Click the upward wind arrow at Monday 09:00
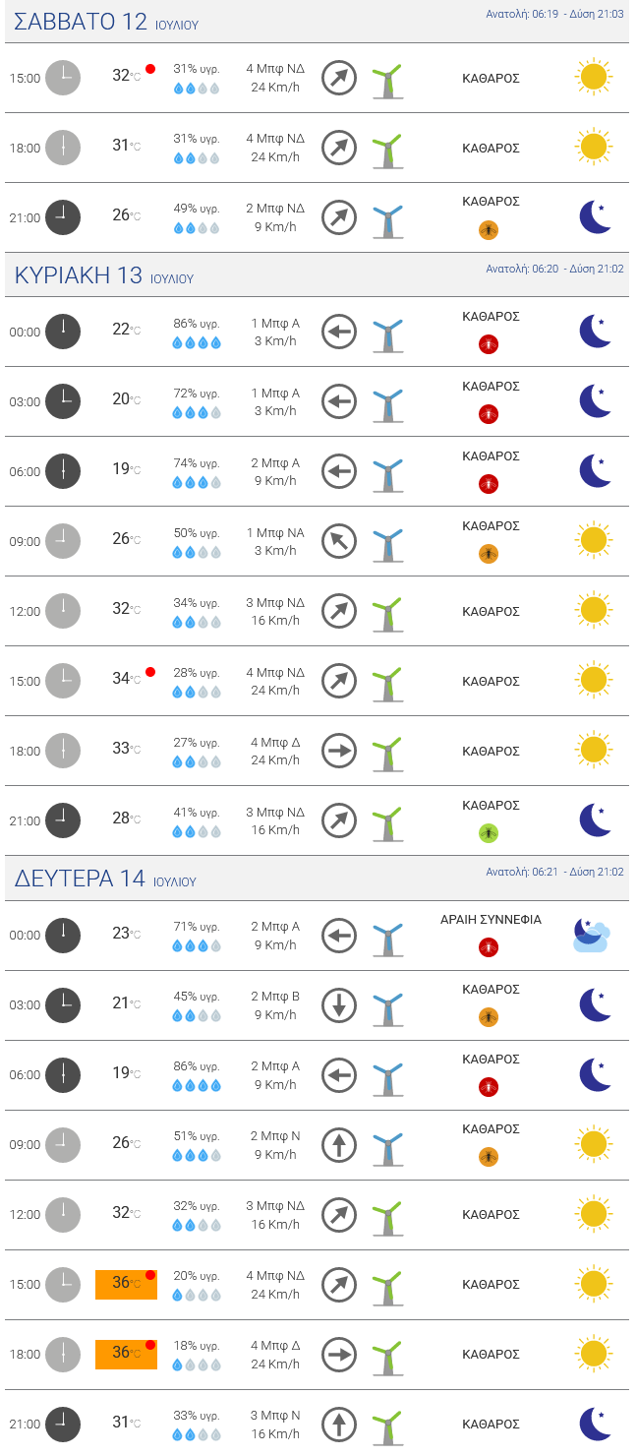The width and height of the screenshot is (637, 1456). coord(339,1145)
